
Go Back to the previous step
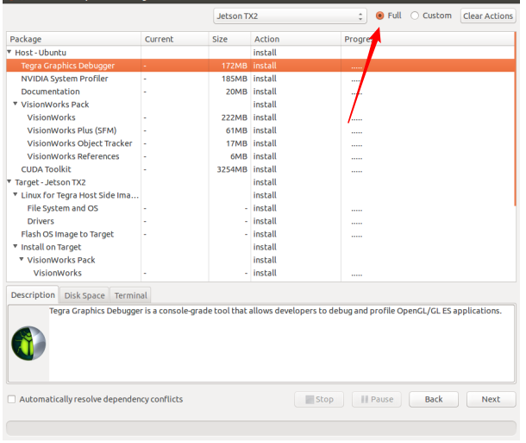click(434, 399)
